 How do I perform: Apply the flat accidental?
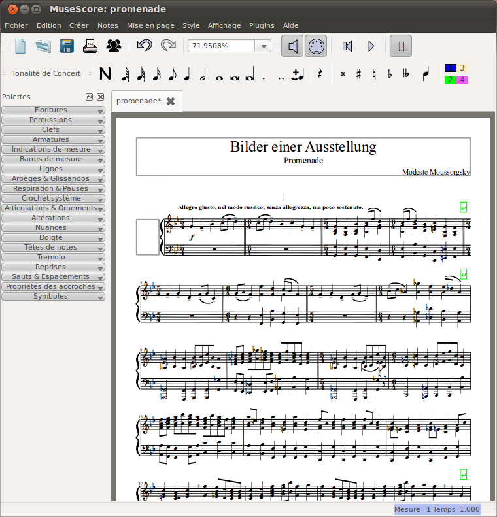pos(390,74)
